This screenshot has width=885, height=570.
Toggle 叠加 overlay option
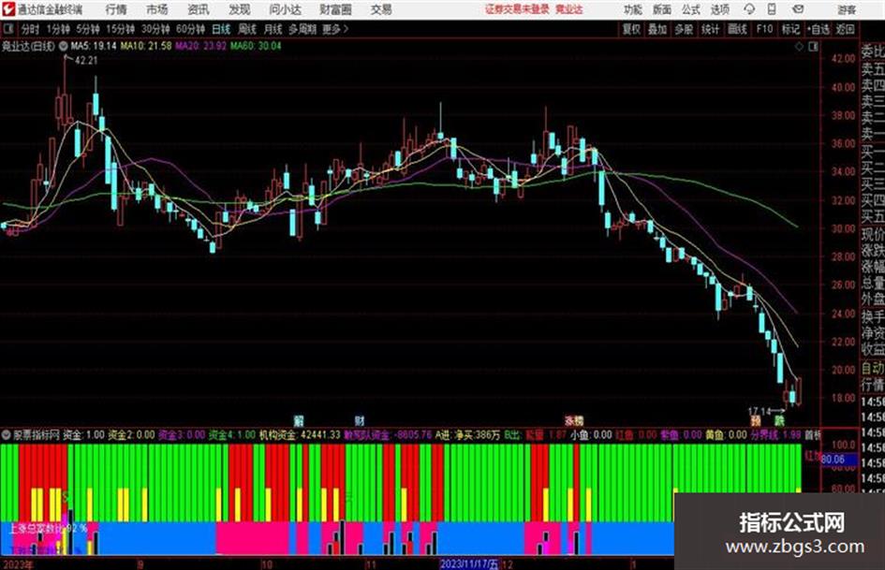coord(657,29)
